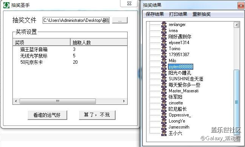Select winner 欧尼船长
Screen dimensions: 245x147
click(x=177, y=109)
